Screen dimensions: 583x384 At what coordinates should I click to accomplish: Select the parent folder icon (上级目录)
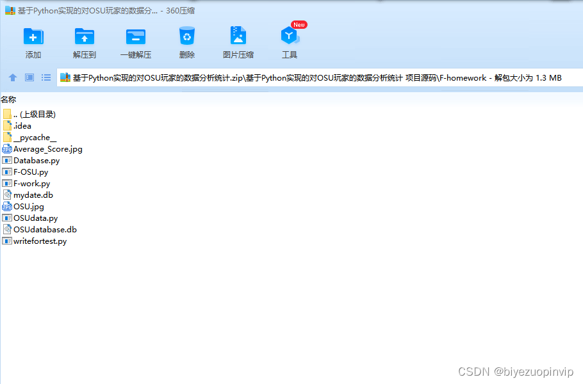pos(7,114)
